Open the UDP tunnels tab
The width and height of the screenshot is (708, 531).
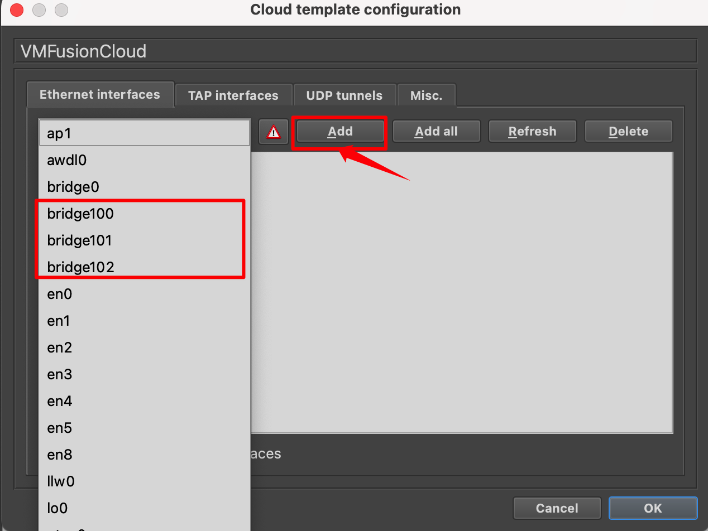coord(344,95)
